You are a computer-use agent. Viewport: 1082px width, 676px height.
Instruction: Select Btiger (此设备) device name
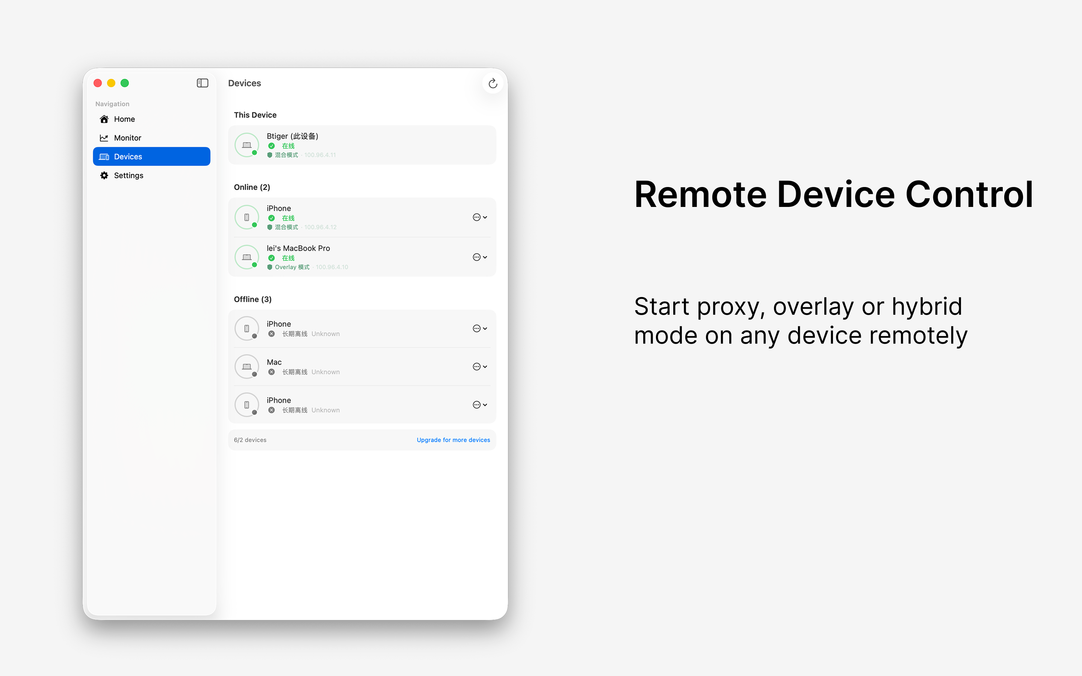pos(292,136)
